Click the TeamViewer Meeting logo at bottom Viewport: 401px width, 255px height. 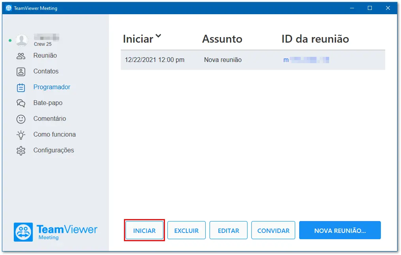(56, 232)
